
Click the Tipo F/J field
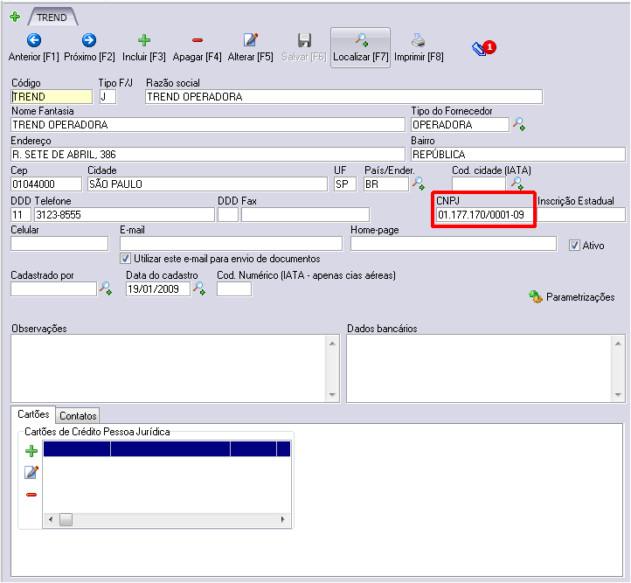(x=107, y=97)
